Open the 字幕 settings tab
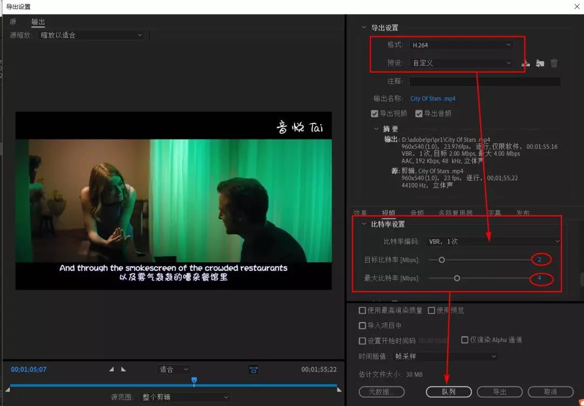 pos(494,213)
